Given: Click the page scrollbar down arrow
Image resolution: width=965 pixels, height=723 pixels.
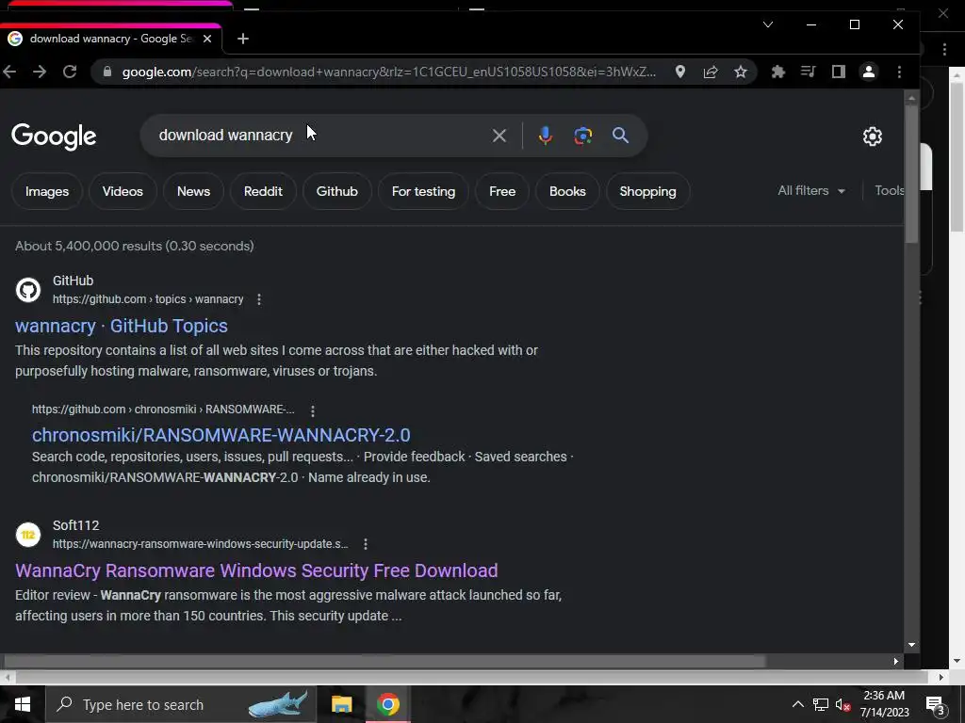Looking at the screenshot, I should [911, 645].
